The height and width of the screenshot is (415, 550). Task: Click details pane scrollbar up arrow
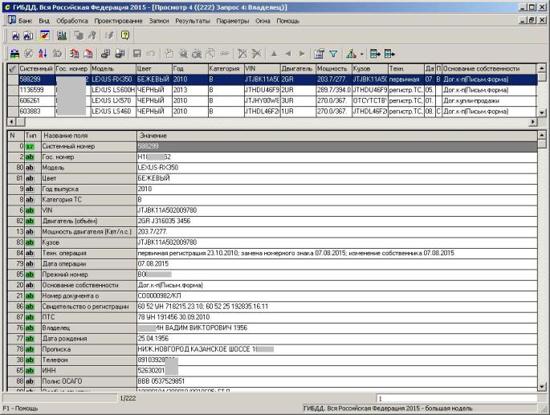pos(542,135)
